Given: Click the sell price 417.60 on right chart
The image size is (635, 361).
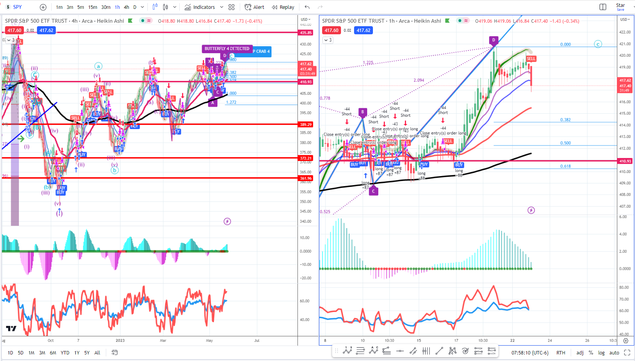Looking at the screenshot, I should click(x=331, y=30).
